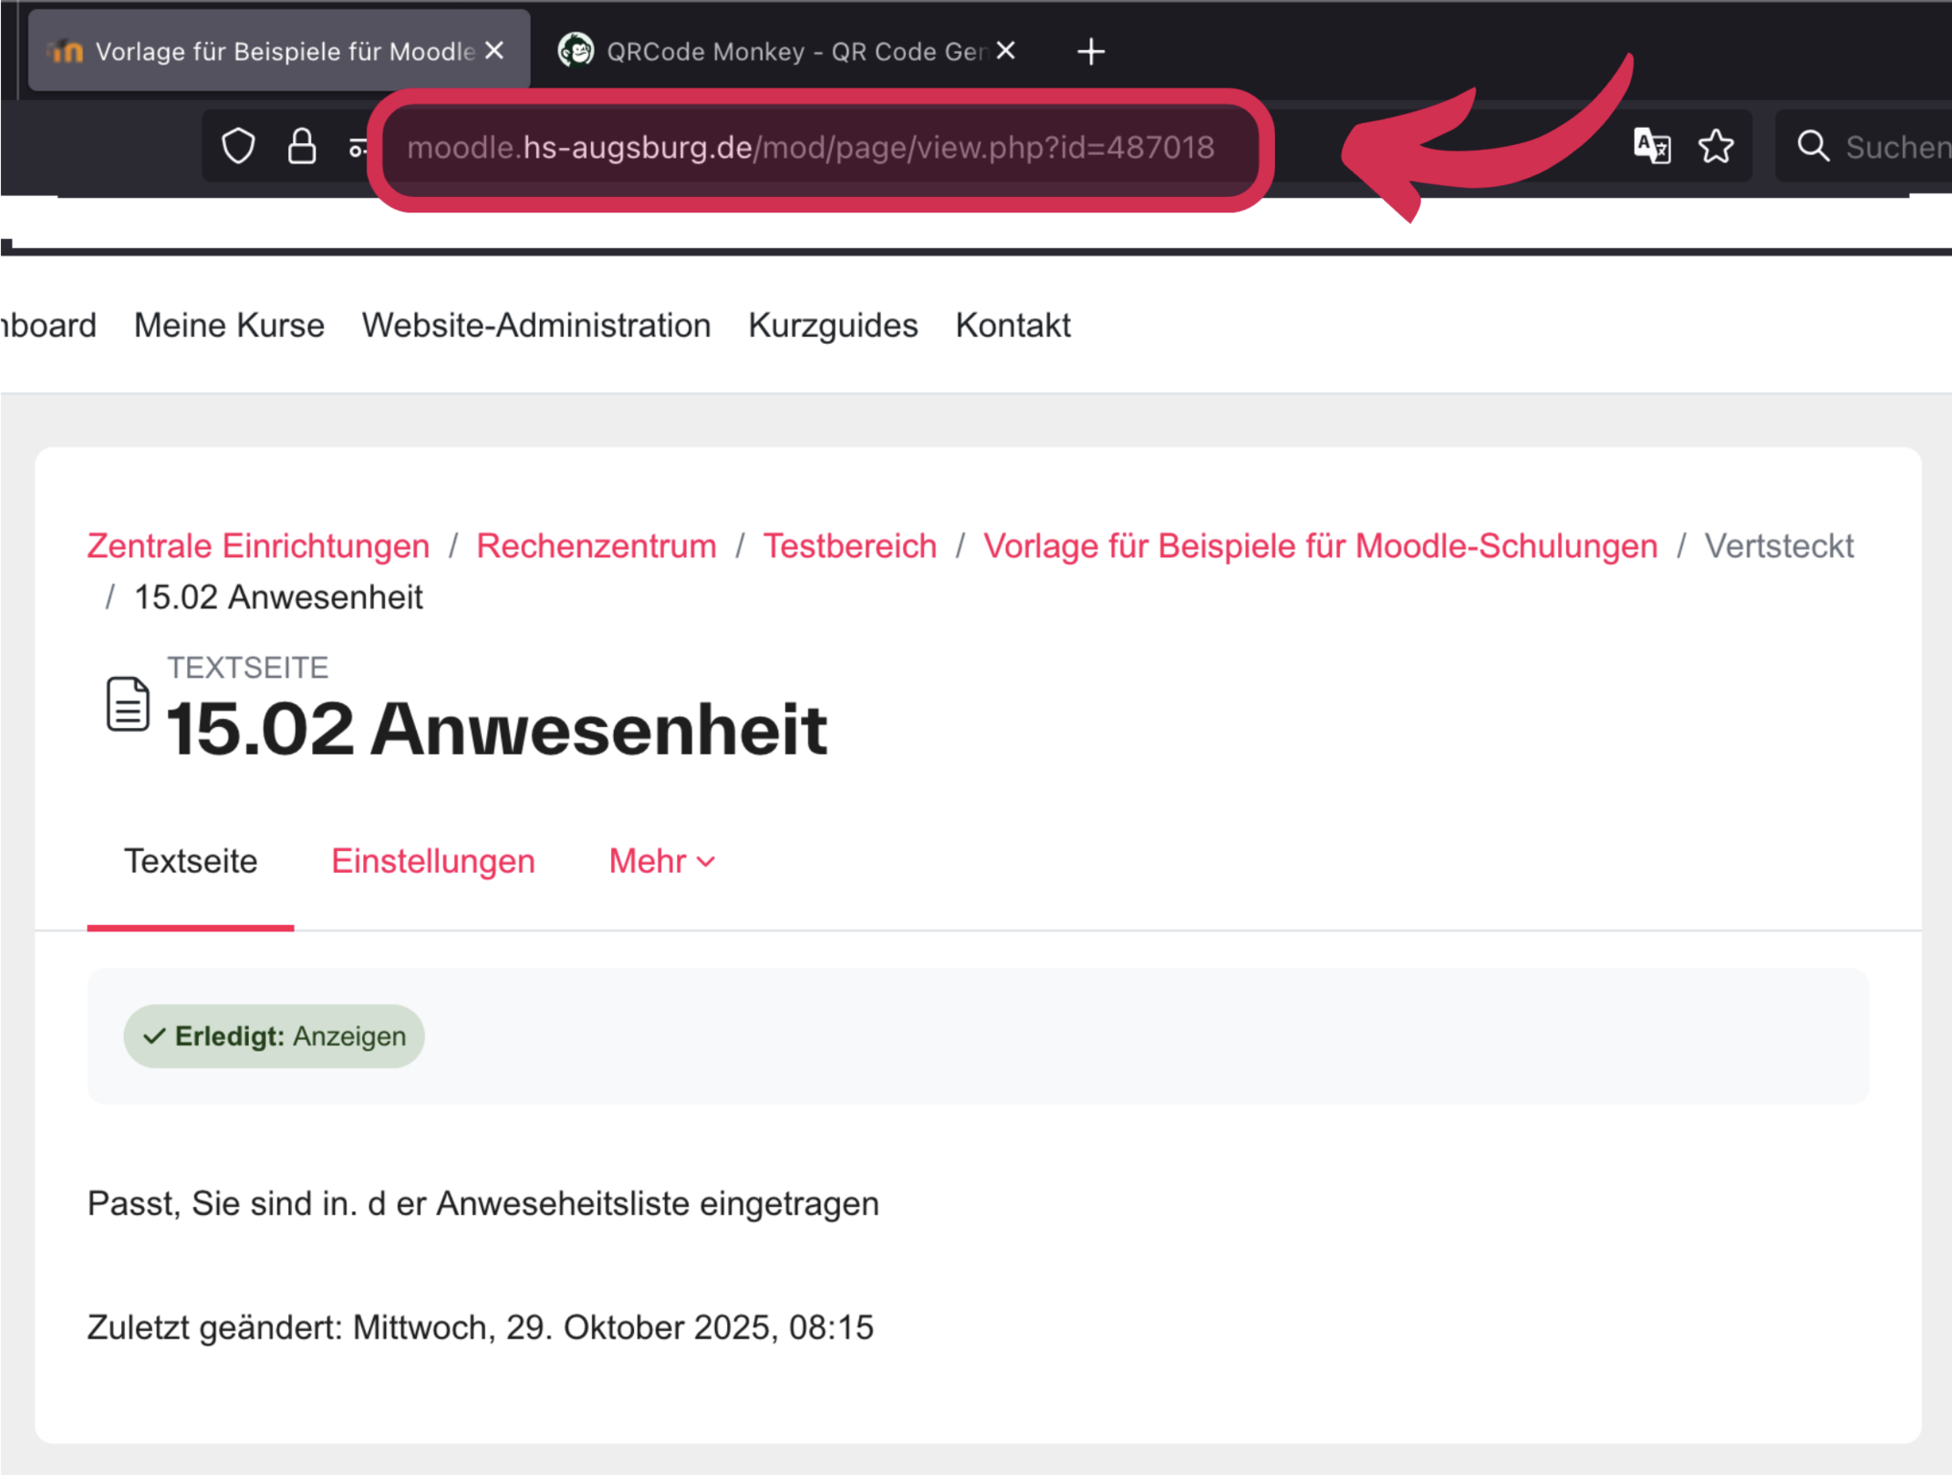Open the Einstellungen tab
Image resolution: width=1952 pixels, height=1475 pixels.
[x=432, y=861]
